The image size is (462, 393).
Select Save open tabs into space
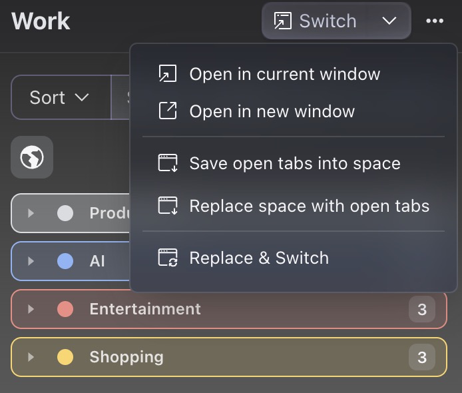point(294,163)
